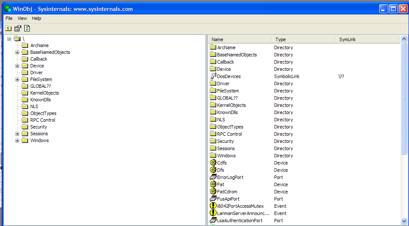Click the FatCdrom device gear icon
This screenshot has width=409, height=226.
(x=213, y=192)
